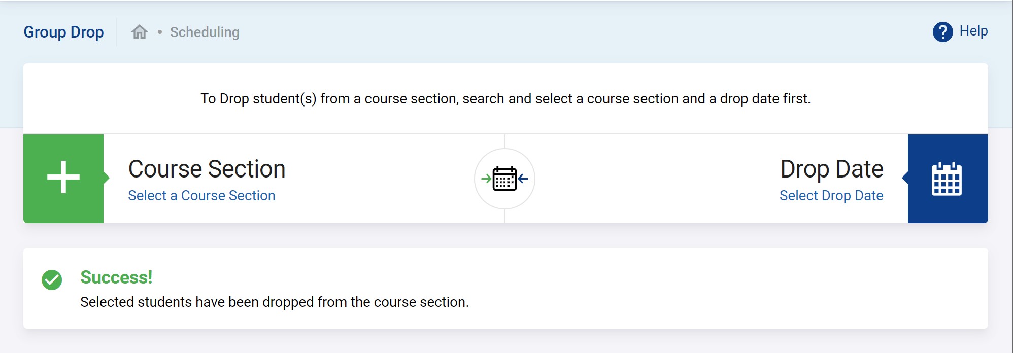
Task: Click the Select a Course Section link
Action: click(x=201, y=196)
